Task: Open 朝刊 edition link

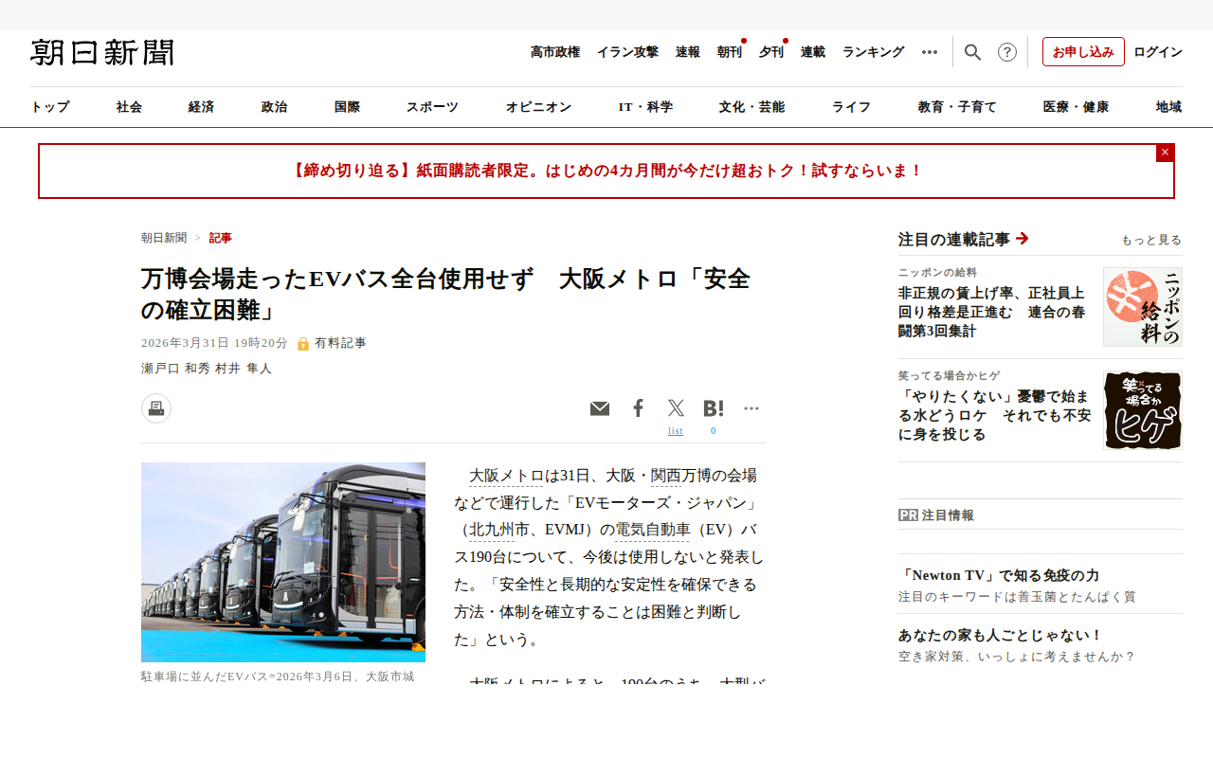Action: pyautogui.click(x=730, y=52)
